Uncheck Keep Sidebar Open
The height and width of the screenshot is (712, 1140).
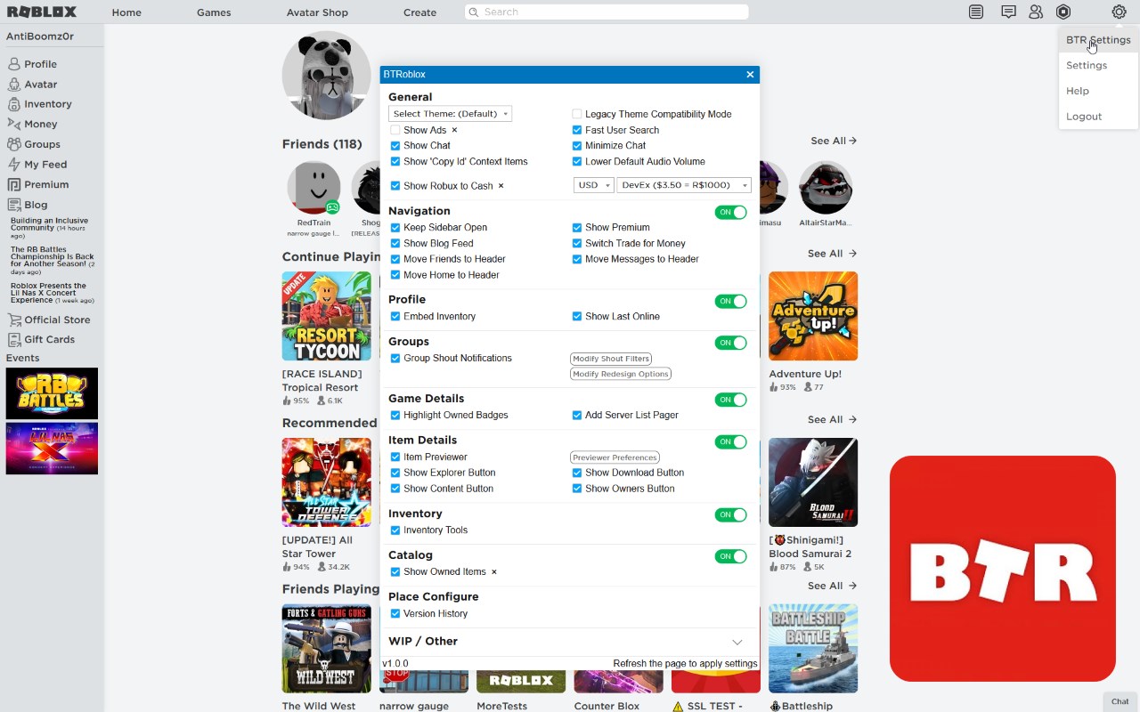tap(395, 228)
